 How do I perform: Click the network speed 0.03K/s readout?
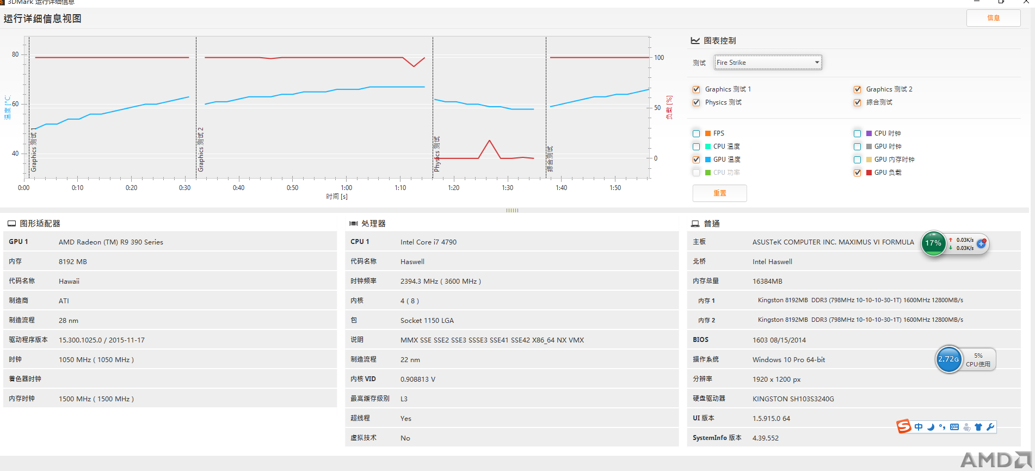coord(962,244)
